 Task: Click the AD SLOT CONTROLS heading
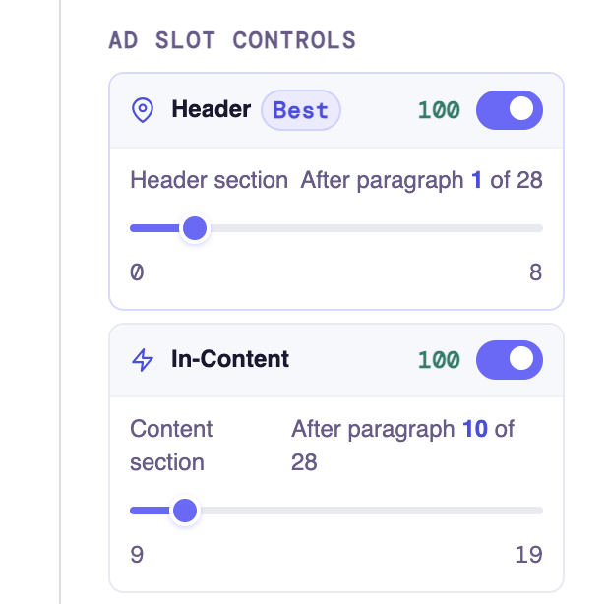coord(232,40)
